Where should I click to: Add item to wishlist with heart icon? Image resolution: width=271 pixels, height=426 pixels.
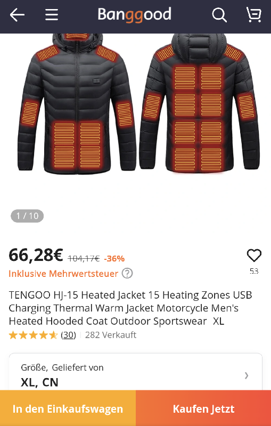[x=254, y=256]
